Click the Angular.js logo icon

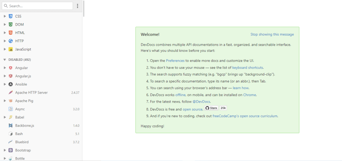coord(10,76)
